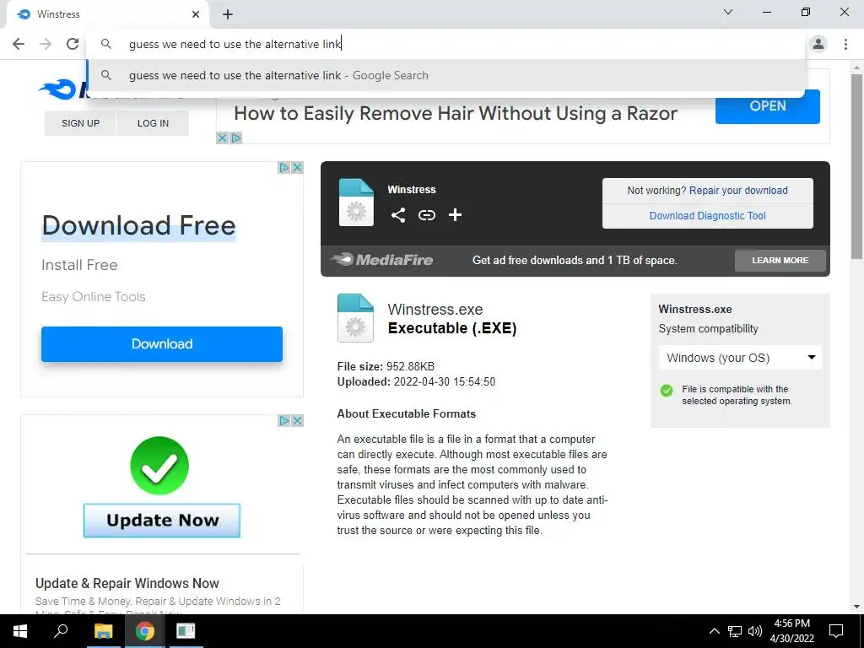
Task: Reload the current page
Action: (x=73, y=44)
